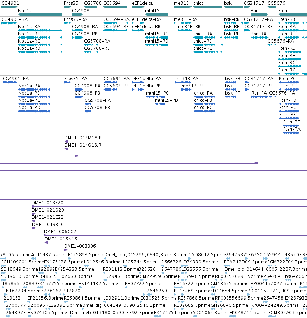Click the Ror-PA protein label
The image size is (307, 318).
(x=259, y=93)
